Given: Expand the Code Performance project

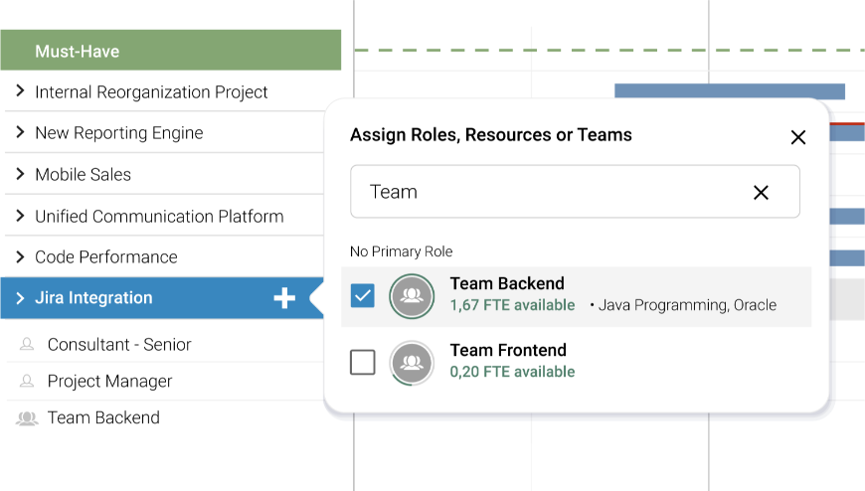Looking at the screenshot, I should tap(20, 256).
